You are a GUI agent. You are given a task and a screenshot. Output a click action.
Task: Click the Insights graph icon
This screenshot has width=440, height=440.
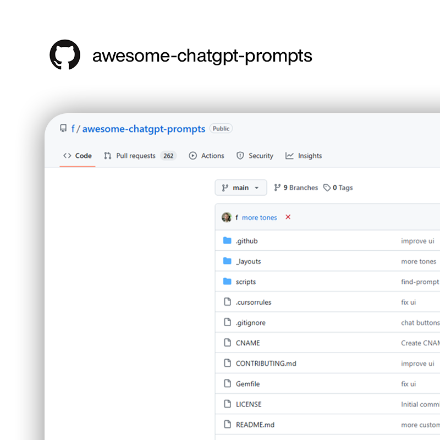click(289, 156)
